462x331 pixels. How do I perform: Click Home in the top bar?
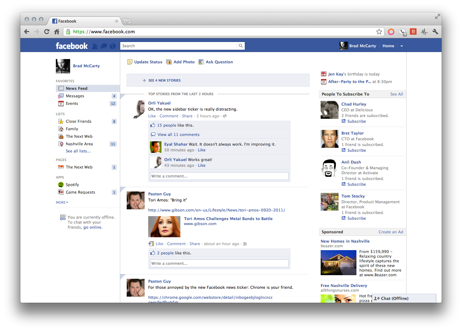(388, 46)
